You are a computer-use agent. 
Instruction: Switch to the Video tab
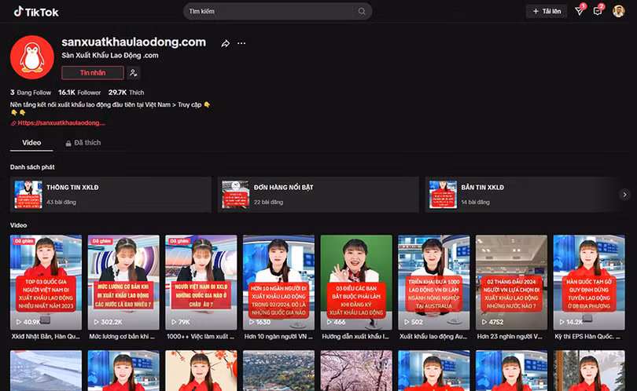coord(31,143)
